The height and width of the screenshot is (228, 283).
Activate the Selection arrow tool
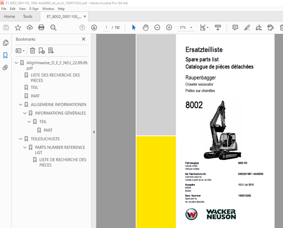point(134,27)
